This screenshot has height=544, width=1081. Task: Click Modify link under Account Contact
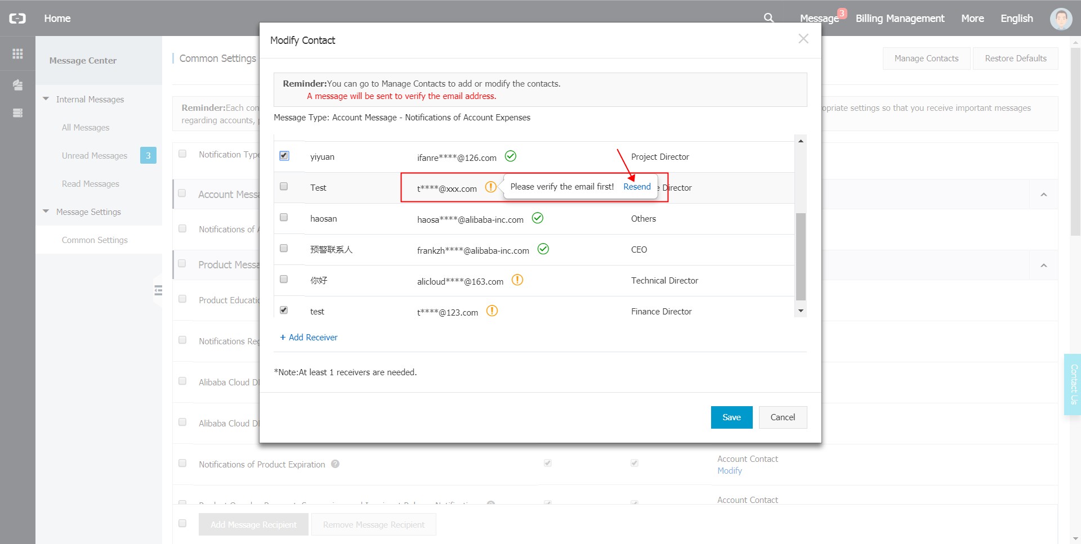(x=730, y=471)
